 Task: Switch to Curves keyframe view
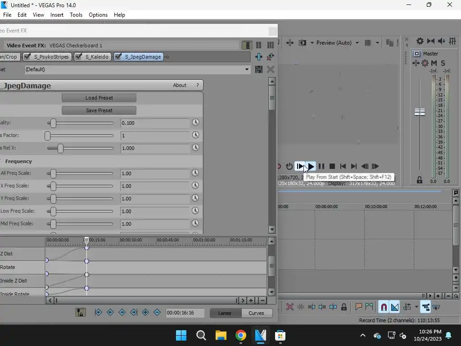pos(256,313)
